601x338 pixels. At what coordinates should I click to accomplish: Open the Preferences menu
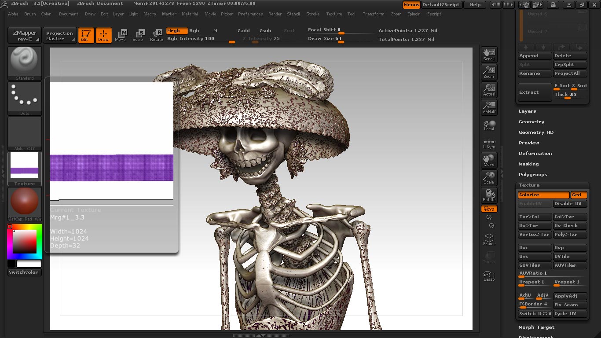point(250,14)
